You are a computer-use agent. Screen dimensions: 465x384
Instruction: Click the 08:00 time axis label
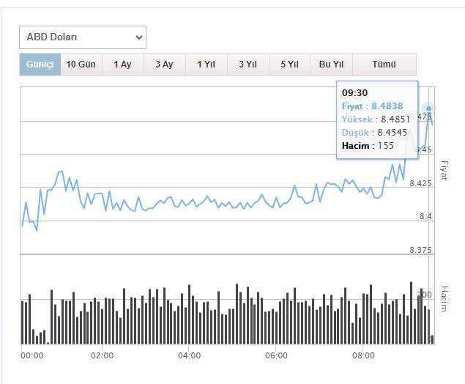pos(363,356)
